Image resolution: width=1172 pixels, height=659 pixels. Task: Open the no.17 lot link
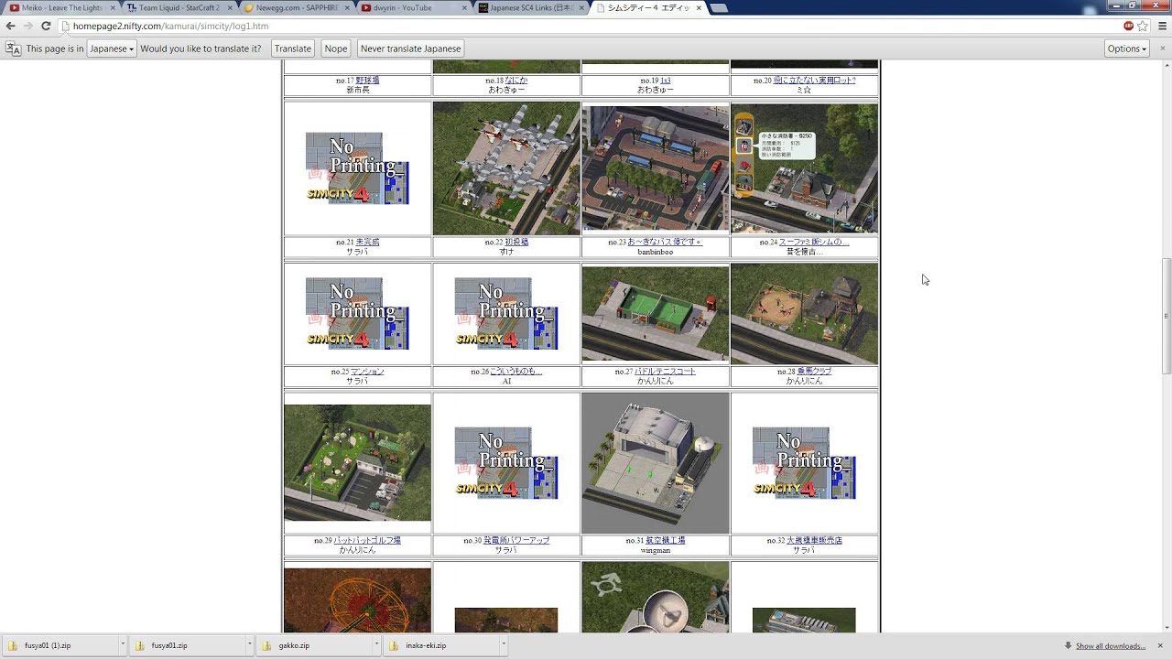point(367,81)
